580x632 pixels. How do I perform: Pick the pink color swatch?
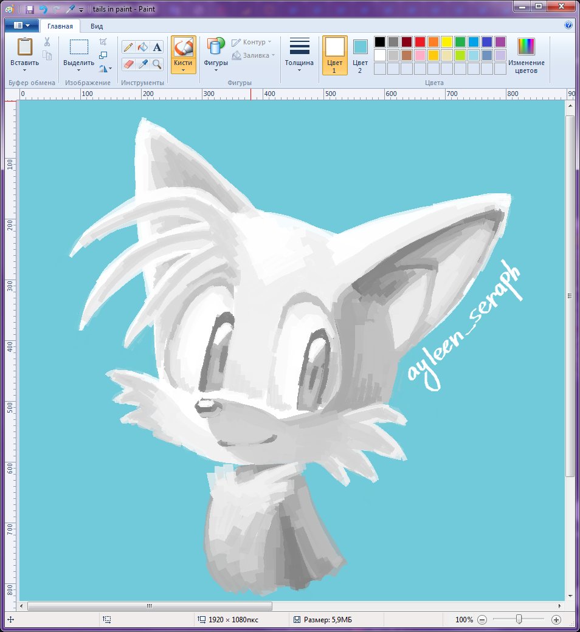420,55
